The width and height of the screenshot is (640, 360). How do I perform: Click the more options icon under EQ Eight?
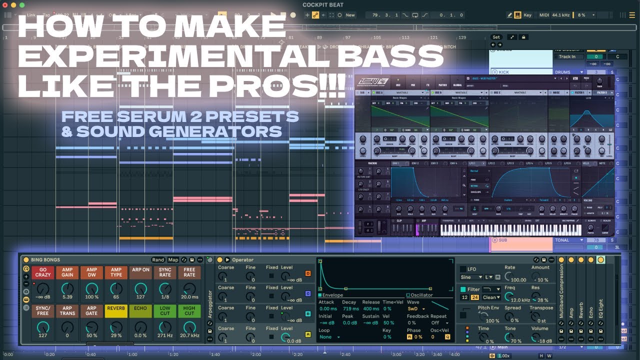[601, 339]
